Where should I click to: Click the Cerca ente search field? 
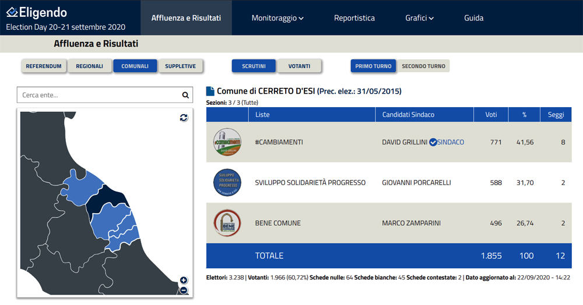pyautogui.click(x=98, y=95)
